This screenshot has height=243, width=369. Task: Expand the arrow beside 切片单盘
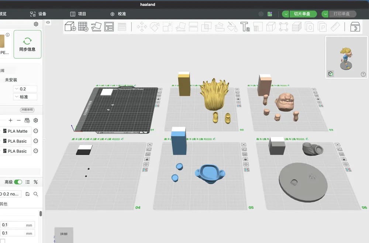click(286, 14)
